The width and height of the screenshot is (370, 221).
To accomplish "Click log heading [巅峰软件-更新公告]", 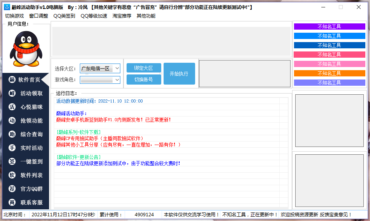I will coord(79,157).
